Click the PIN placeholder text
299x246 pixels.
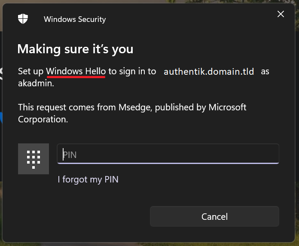pyautogui.click(x=70, y=155)
